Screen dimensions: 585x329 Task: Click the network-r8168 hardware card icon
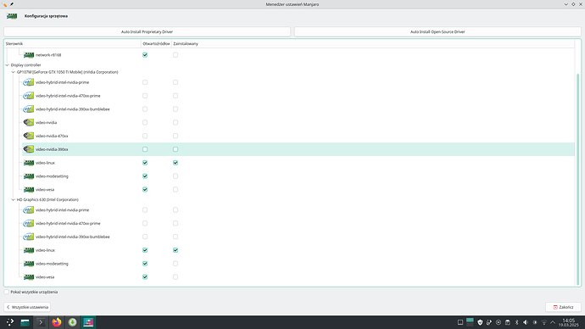(28, 55)
